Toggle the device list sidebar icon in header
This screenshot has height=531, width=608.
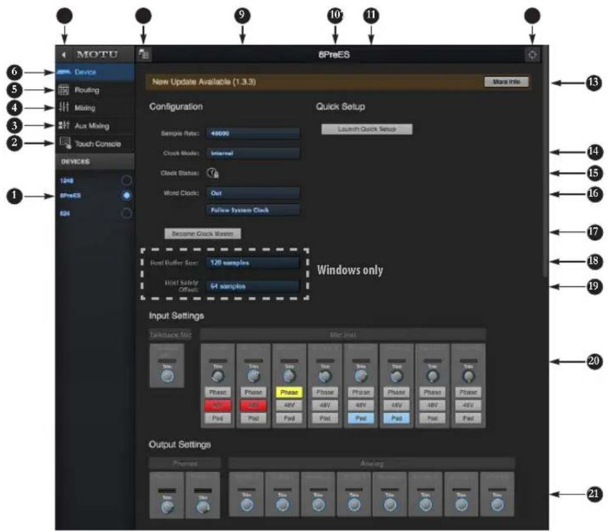(x=144, y=55)
